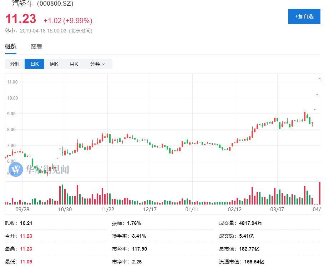
Task: Click the 成交额 value 5.41亿
Action: [246, 236]
